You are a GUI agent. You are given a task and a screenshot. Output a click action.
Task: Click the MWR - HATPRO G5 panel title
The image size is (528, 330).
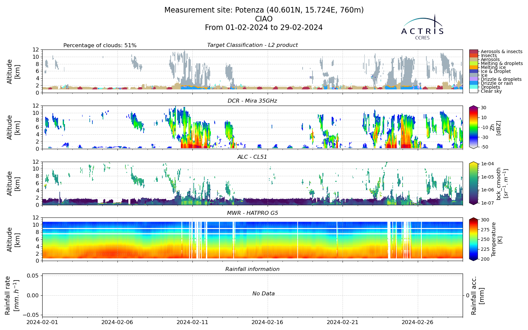point(252,213)
